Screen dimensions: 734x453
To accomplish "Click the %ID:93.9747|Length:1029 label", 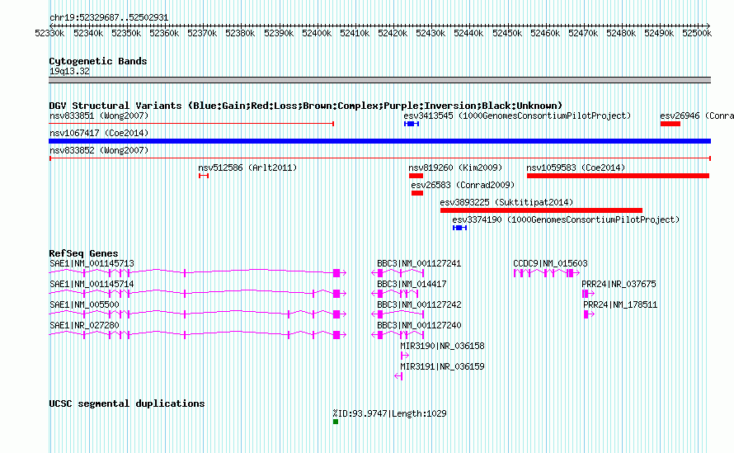I will 389,413.
